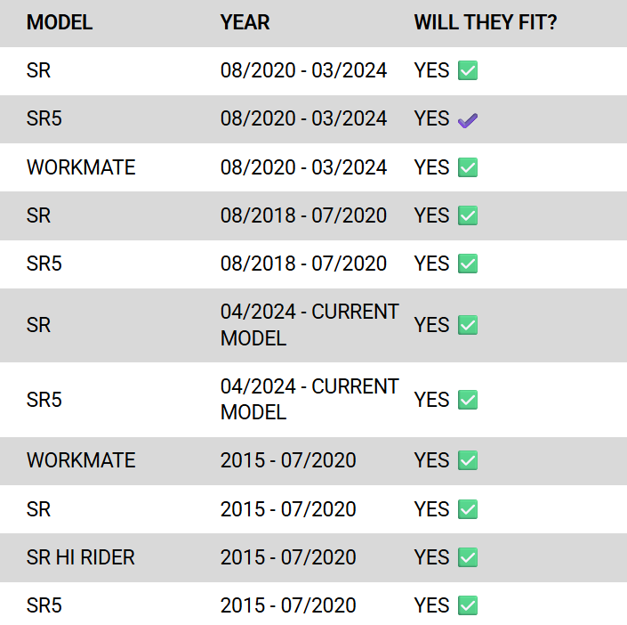Click the green check for SR5 04/2024 current model
Viewport: 627px width, 625px height.
[x=468, y=401]
